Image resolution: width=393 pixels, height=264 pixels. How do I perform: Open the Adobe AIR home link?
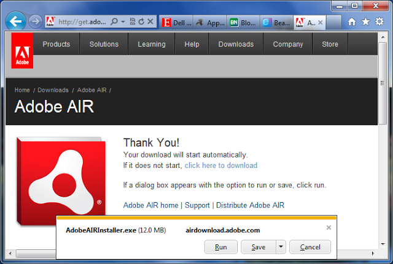coord(150,205)
